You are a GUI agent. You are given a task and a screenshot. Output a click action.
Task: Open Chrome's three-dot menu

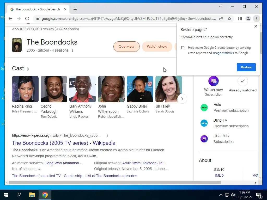[257, 18]
